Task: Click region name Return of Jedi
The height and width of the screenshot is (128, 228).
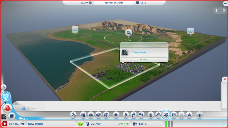Action: click(x=114, y=3)
